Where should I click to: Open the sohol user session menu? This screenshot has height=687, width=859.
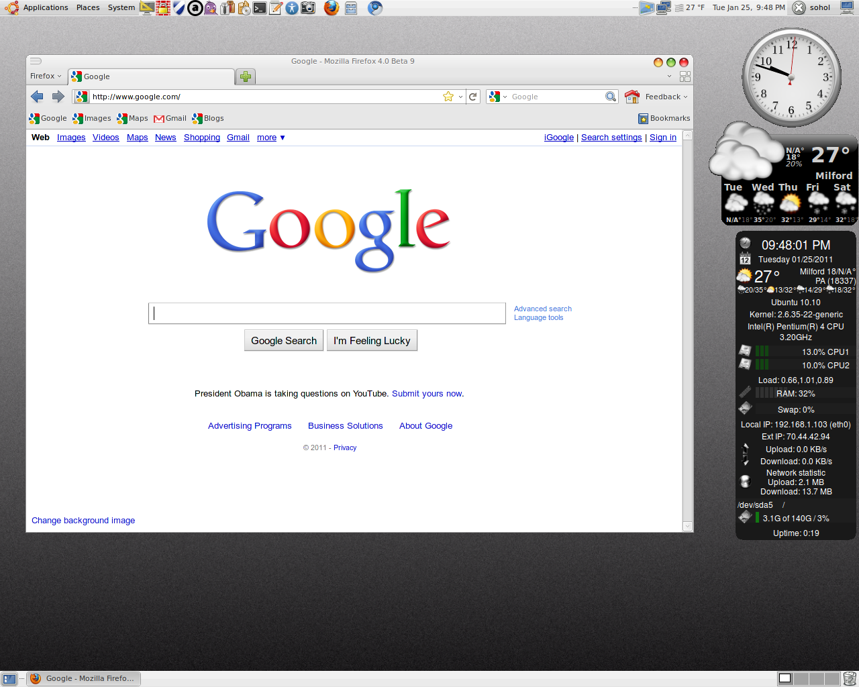[x=811, y=8]
